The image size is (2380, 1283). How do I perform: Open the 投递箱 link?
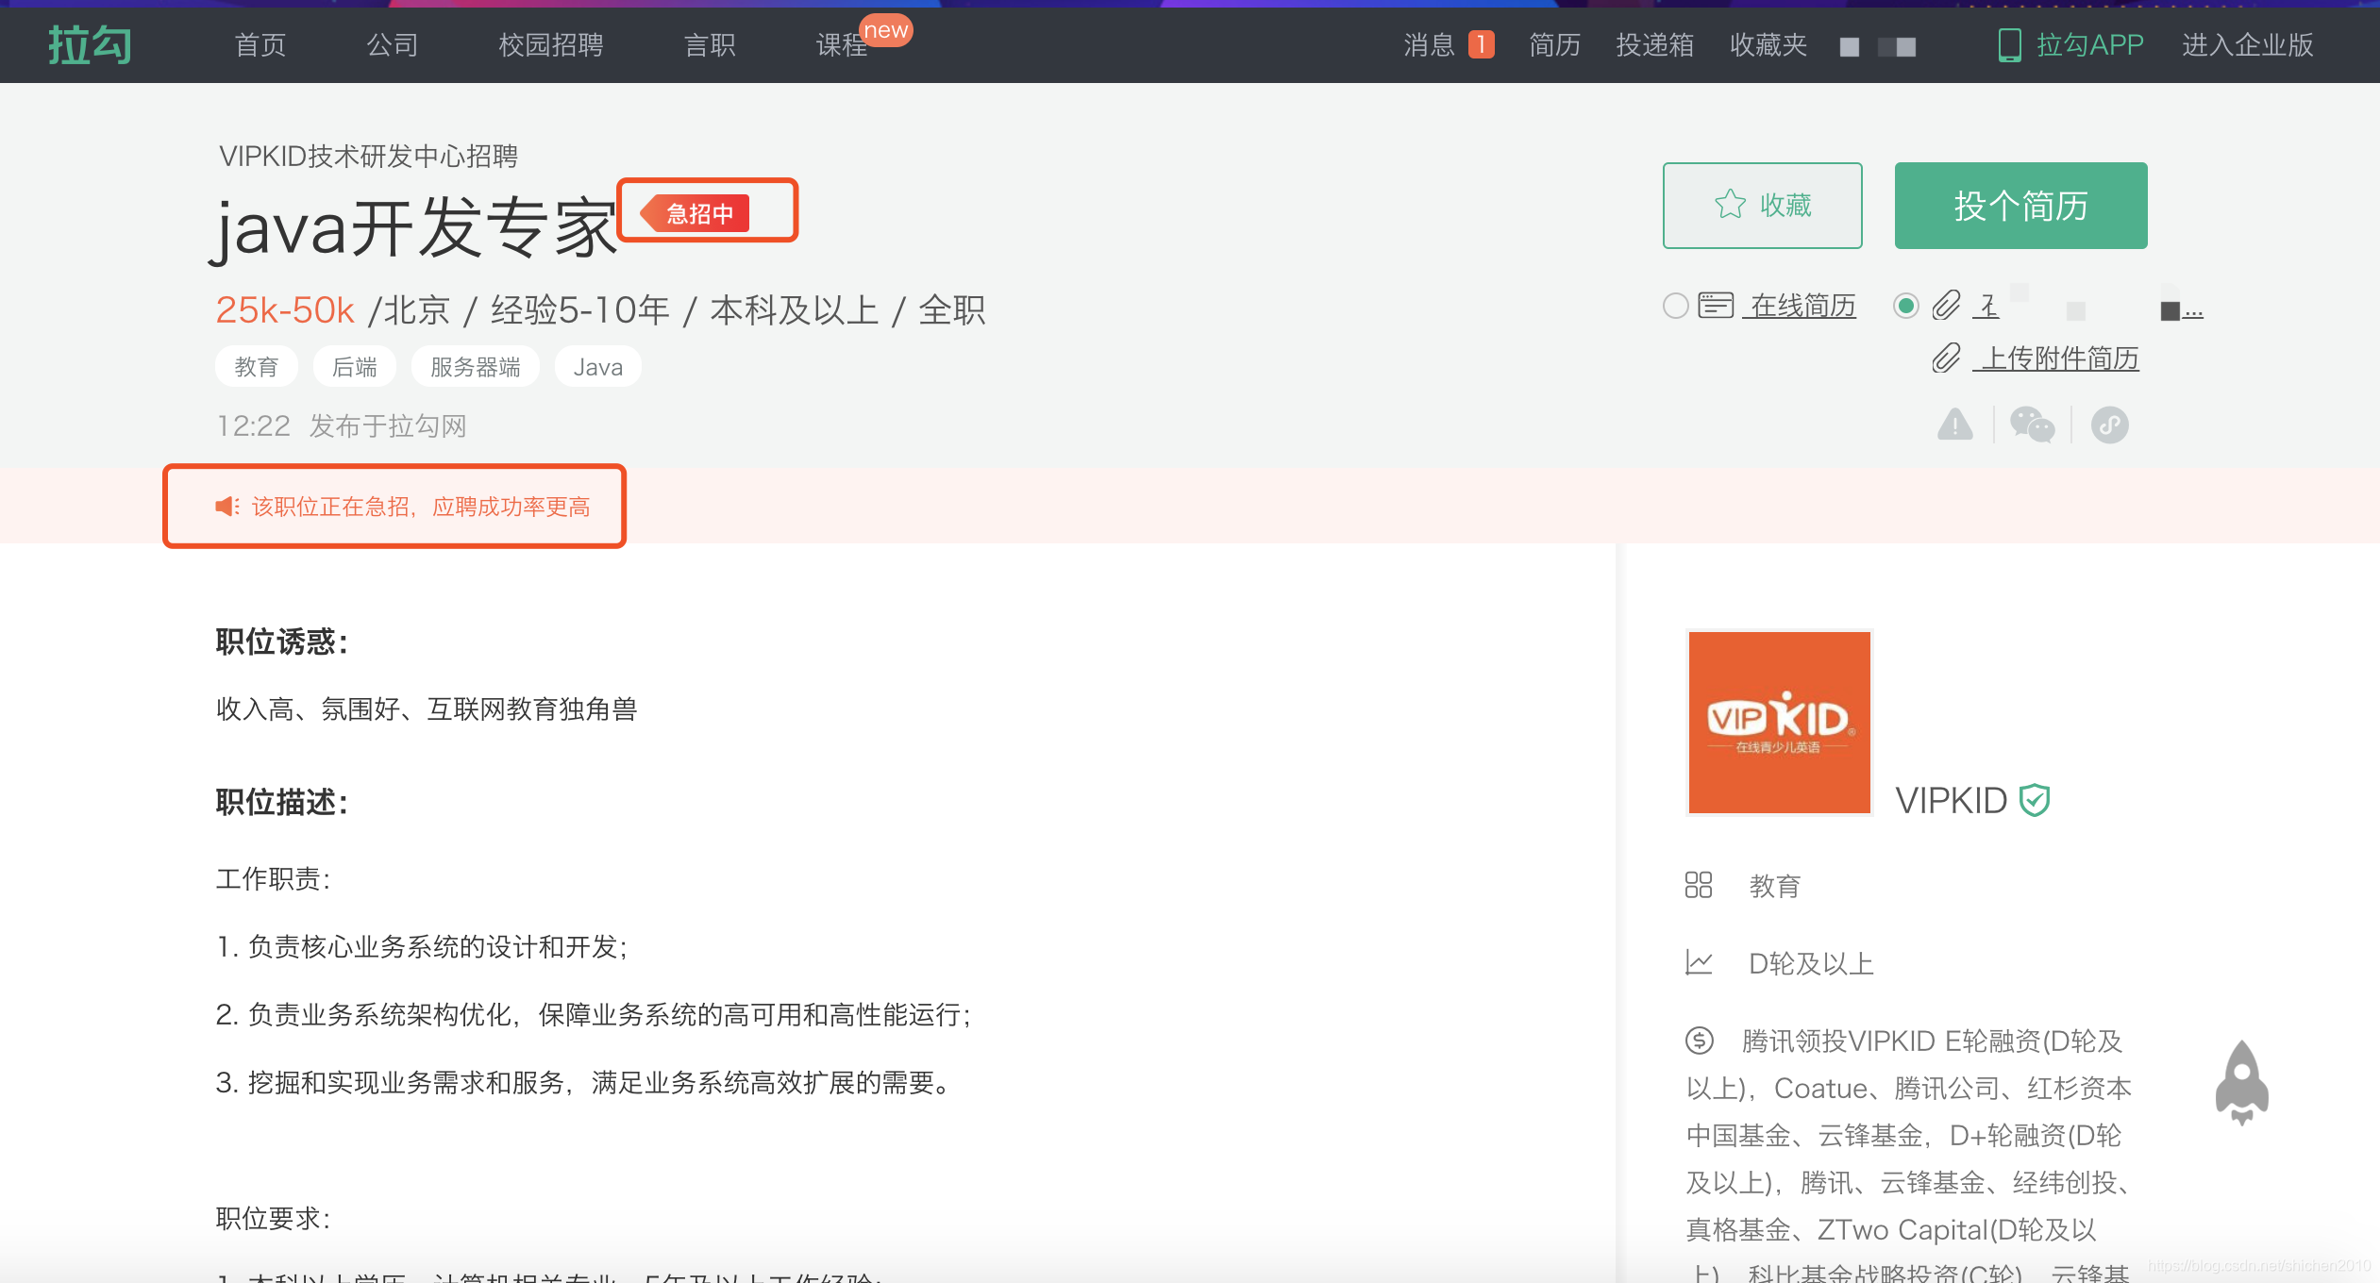click(x=1654, y=44)
